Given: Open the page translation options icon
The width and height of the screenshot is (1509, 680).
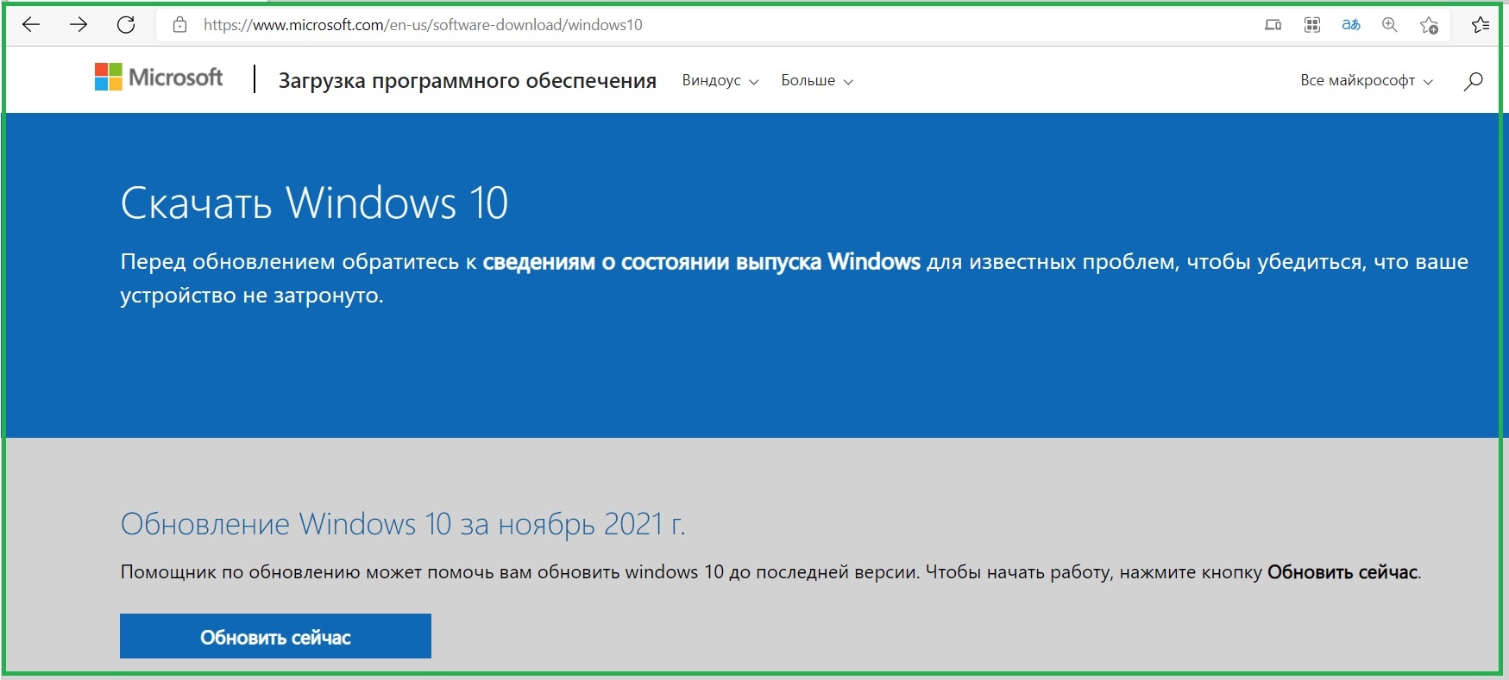Looking at the screenshot, I should click(x=1351, y=25).
